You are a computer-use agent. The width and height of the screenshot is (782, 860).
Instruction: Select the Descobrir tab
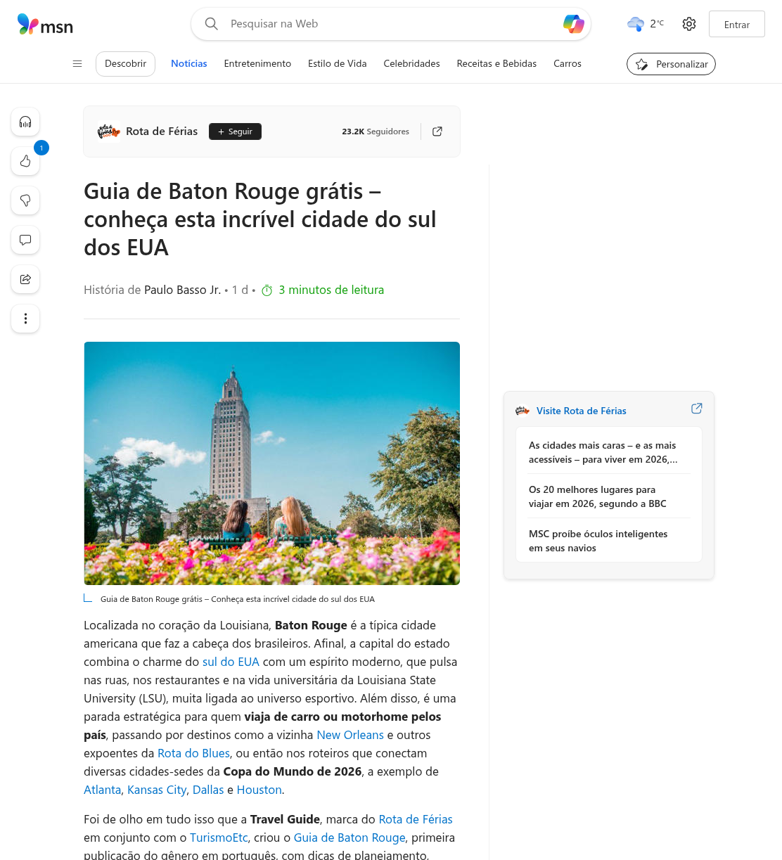(x=125, y=63)
